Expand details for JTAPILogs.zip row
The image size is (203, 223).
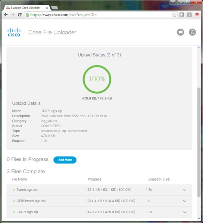(185, 212)
